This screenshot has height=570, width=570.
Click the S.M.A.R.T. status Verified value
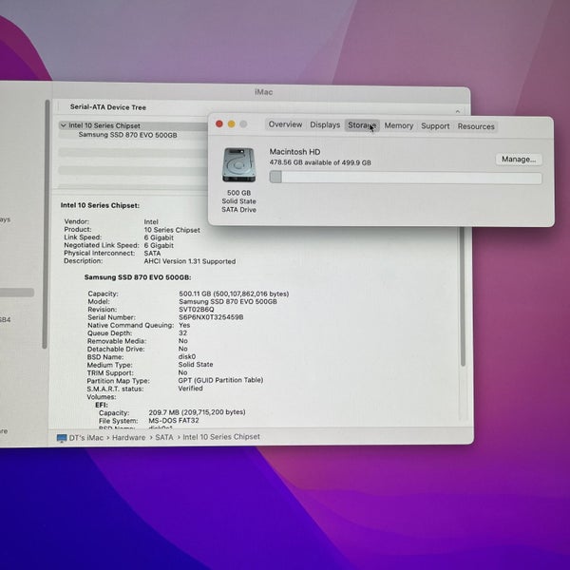click(x=191, y=389)
